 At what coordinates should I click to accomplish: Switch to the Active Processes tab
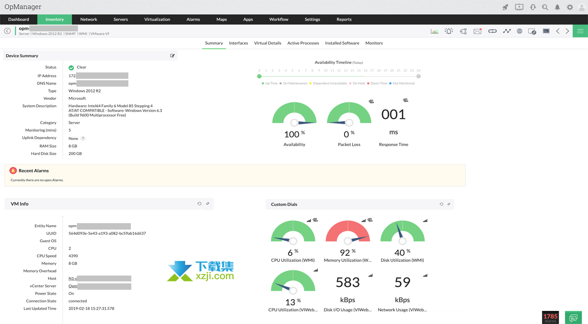pos(303,43)
